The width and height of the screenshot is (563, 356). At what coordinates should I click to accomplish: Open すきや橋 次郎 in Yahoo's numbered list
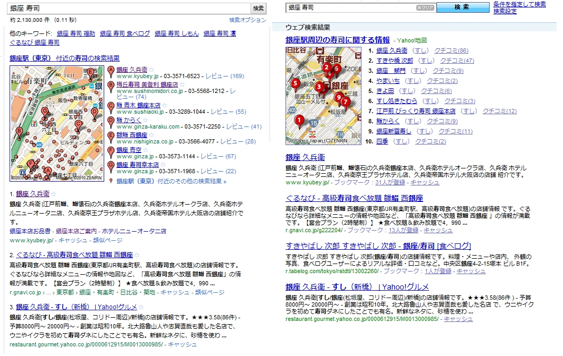[x=394, y=61]
